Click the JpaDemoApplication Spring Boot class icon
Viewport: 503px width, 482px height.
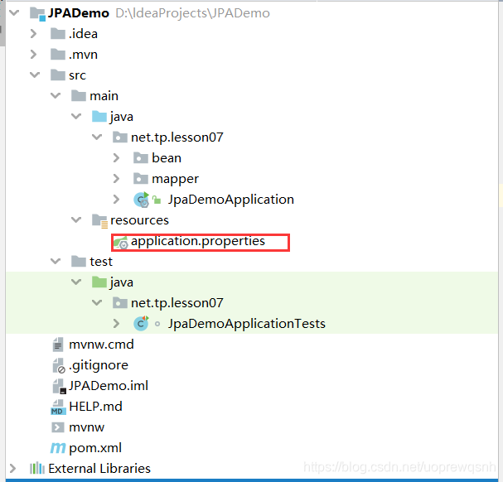tap(142, 200)
